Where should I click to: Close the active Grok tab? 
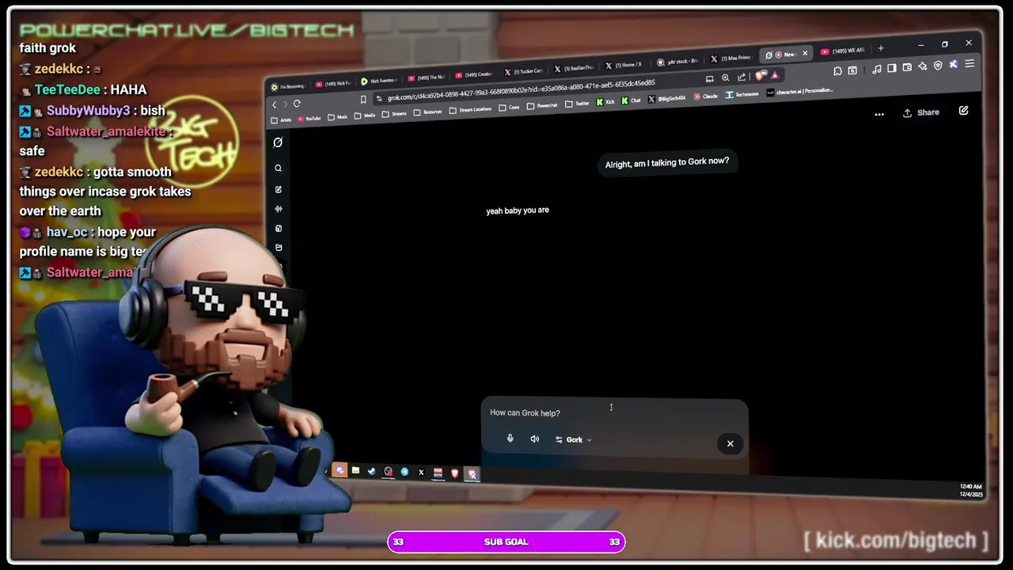(x=805, y=54)
